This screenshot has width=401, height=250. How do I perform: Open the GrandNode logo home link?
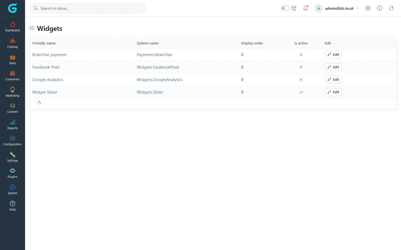[x=13, y=8]
